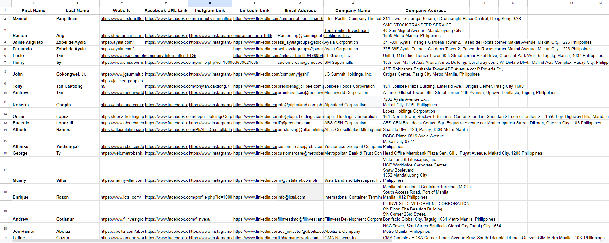
Task: Select the "Villar" last name cell
Action: point(77,170)
